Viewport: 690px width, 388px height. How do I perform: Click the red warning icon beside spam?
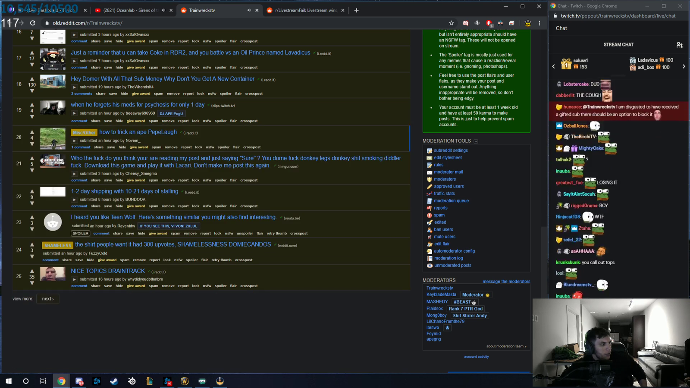[429, 215]
